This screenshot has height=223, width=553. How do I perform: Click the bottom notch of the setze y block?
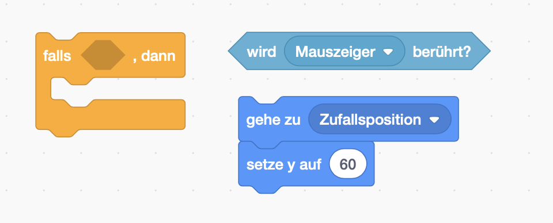coord(267,189)
